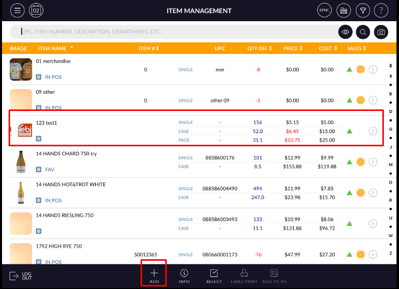Open the hamburger menu

[x=18, y=10]
